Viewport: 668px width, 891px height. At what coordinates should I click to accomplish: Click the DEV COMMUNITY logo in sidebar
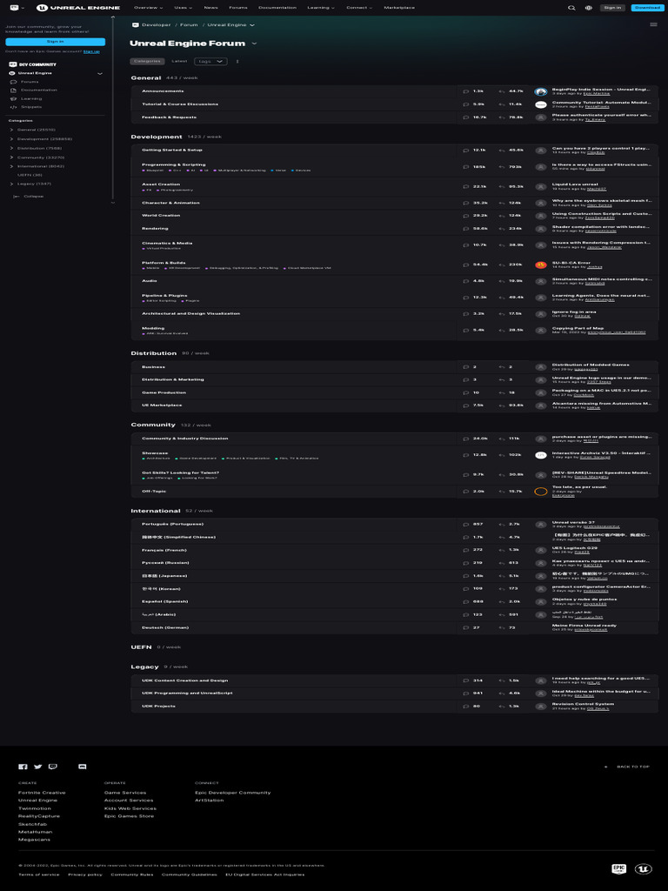[x=32, y=64]
